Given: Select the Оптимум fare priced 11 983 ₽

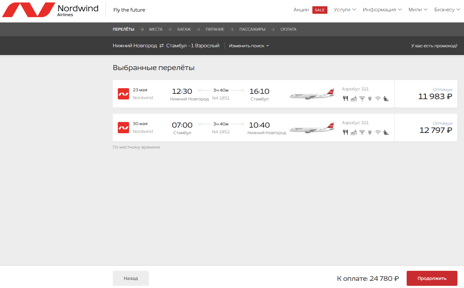Looking at the screenshot, I should (426, 94).
